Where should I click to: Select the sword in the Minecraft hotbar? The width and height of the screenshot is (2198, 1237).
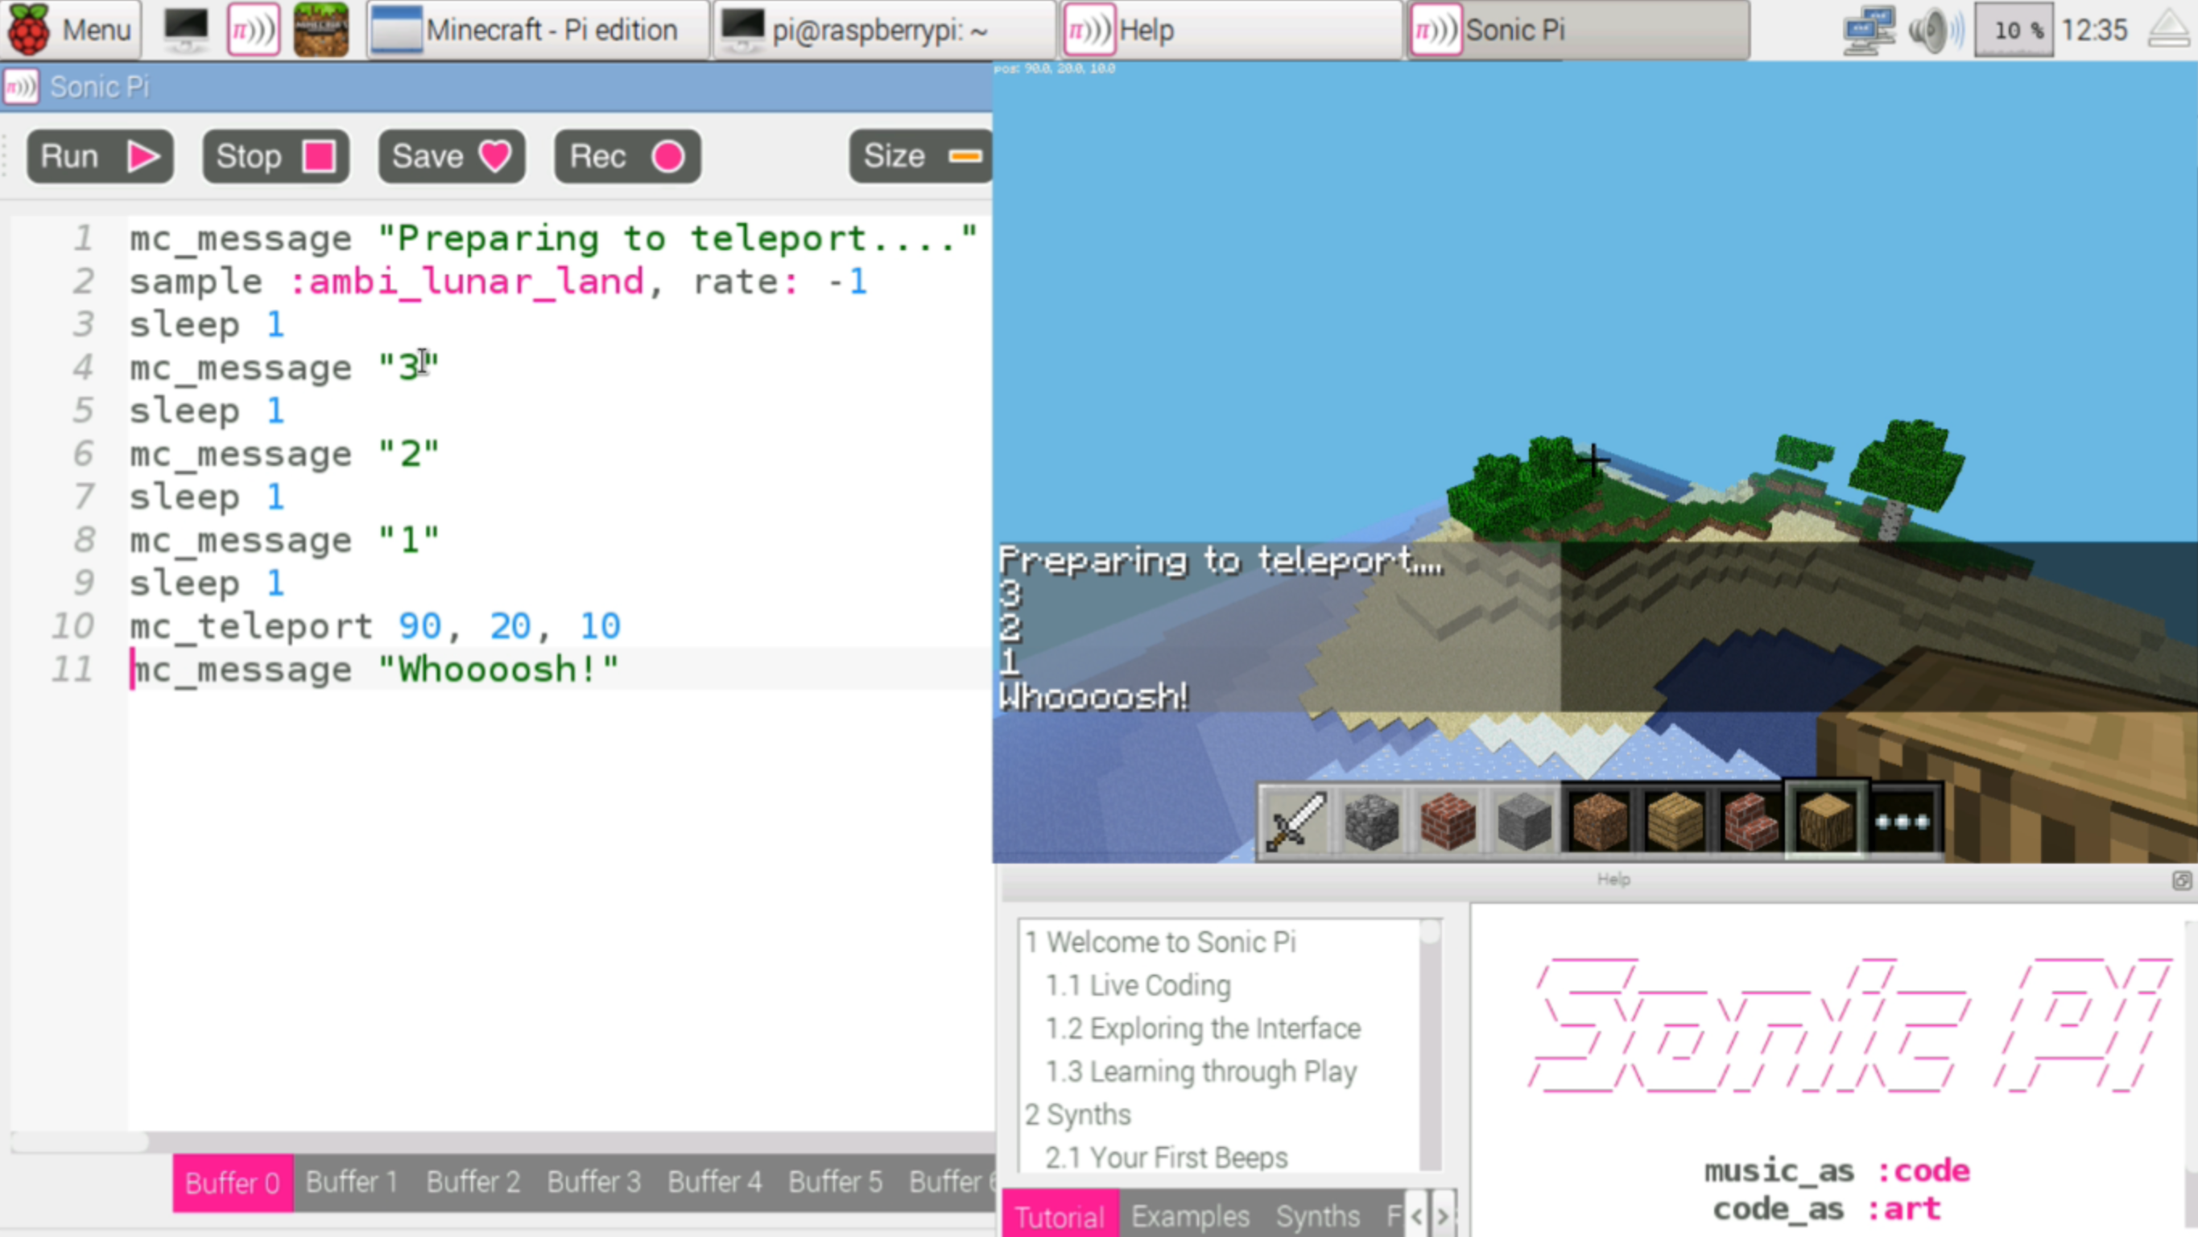coord(1295,821)
